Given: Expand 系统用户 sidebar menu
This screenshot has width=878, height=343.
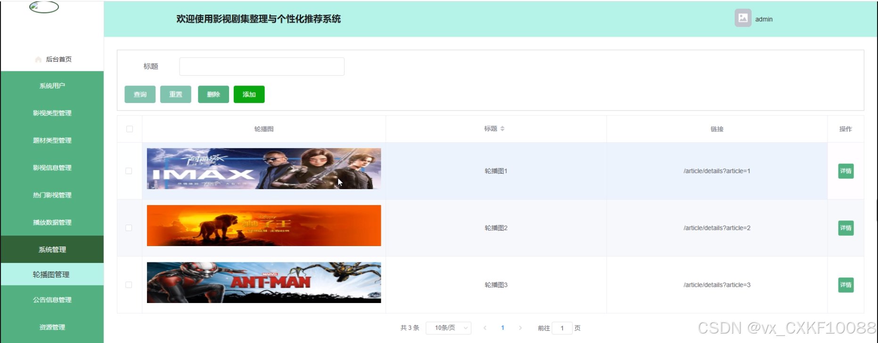Looking at the screenshot, I should click(52, 86).
